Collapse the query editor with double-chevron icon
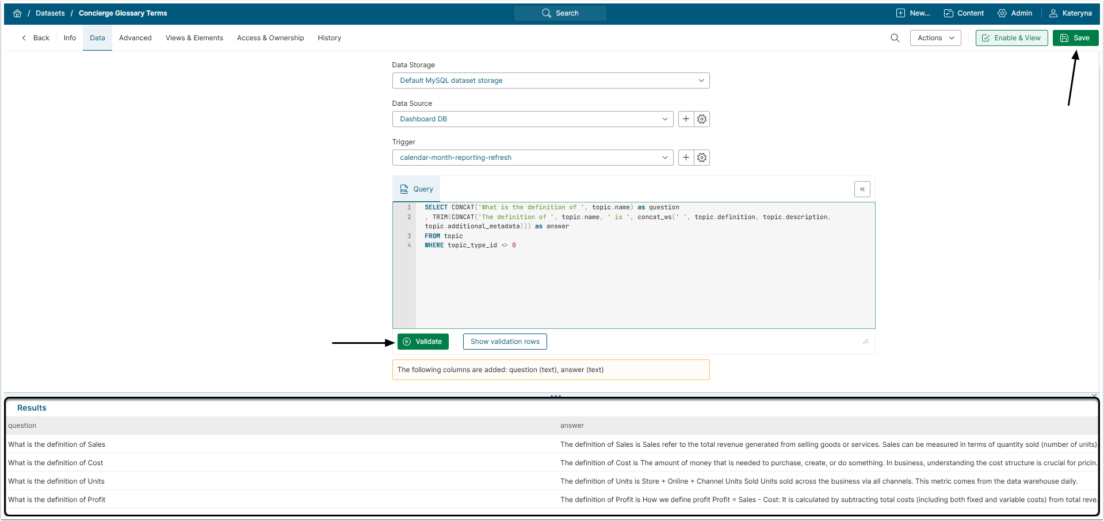Image resolution: width=1104 pixels, height=521 pixels. 862,189
